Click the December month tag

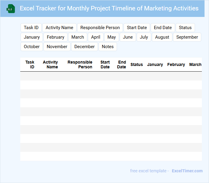point(84,47)
